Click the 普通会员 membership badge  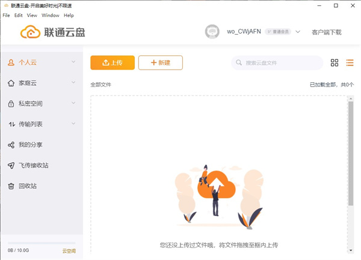click(278, 32)
